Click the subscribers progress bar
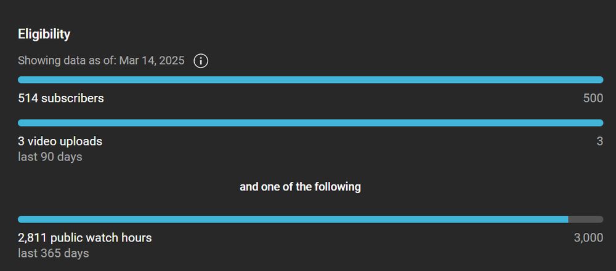Image resolution: width=616 pixels, height=271 pixels. click(310, 80)
